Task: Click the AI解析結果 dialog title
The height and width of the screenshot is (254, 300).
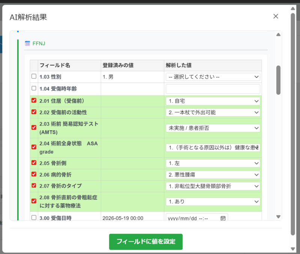Action: pyautogui.click(x=28, y=17)
